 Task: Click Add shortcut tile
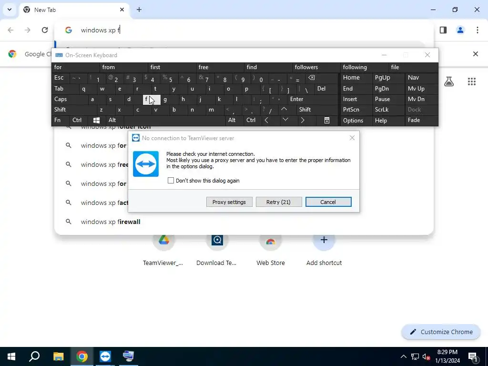[x=324, y=249]
